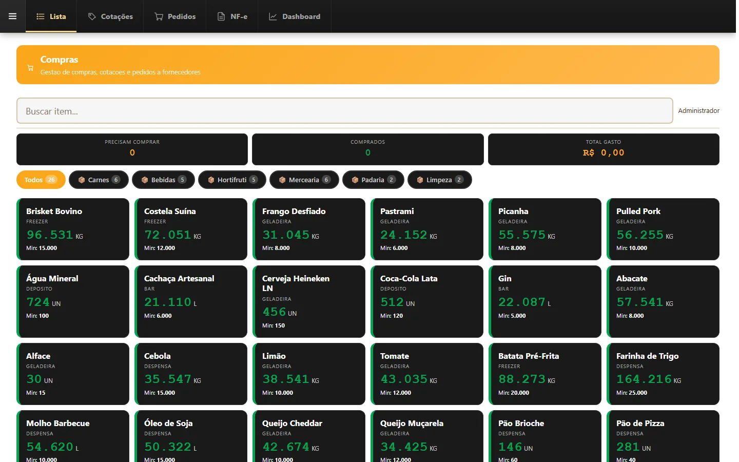Select the Todos category filter
This screenshot has width=739, height=462.
click(41, 180)
